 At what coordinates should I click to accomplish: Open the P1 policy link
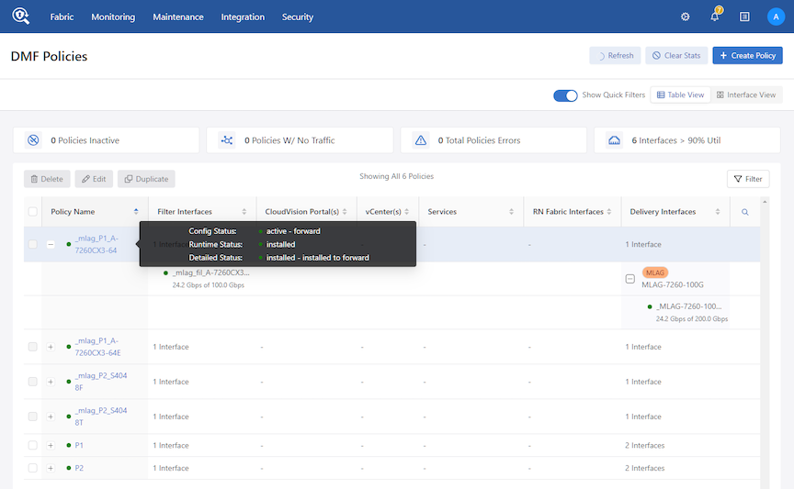(x=79, y=446)
